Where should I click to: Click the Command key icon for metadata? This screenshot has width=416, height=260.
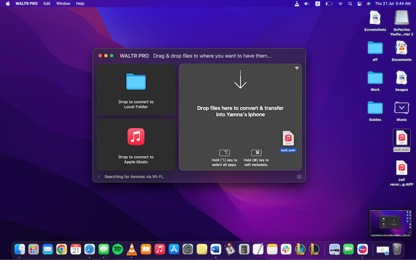pos(256,153)
